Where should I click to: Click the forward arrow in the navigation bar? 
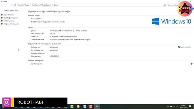pyautogui.click(x=6, y=5)
